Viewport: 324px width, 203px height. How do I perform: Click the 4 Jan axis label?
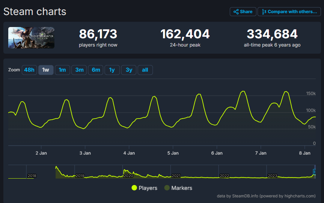pyautogui.click(x=129, y=153)
